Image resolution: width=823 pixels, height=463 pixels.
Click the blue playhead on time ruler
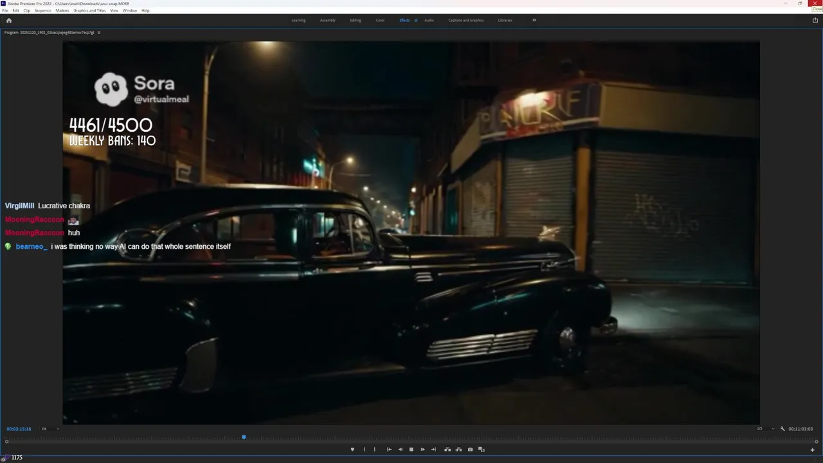(x=244, y=437)
